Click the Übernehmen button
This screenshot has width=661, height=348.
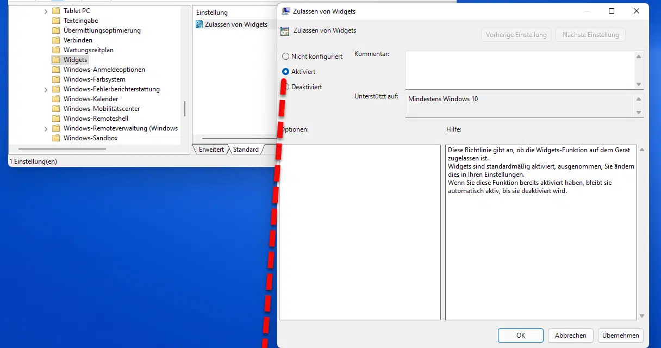click(620, 335)
